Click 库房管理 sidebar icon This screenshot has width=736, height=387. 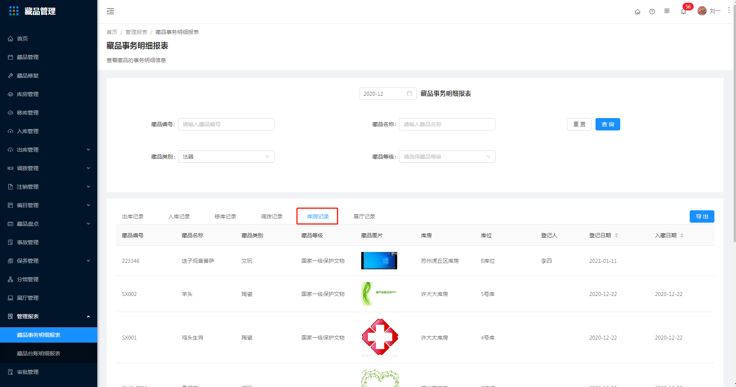point(10,94)
